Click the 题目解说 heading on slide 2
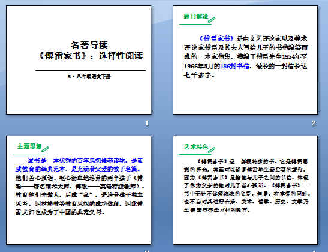The image size is (328, 252). (196, 17)
